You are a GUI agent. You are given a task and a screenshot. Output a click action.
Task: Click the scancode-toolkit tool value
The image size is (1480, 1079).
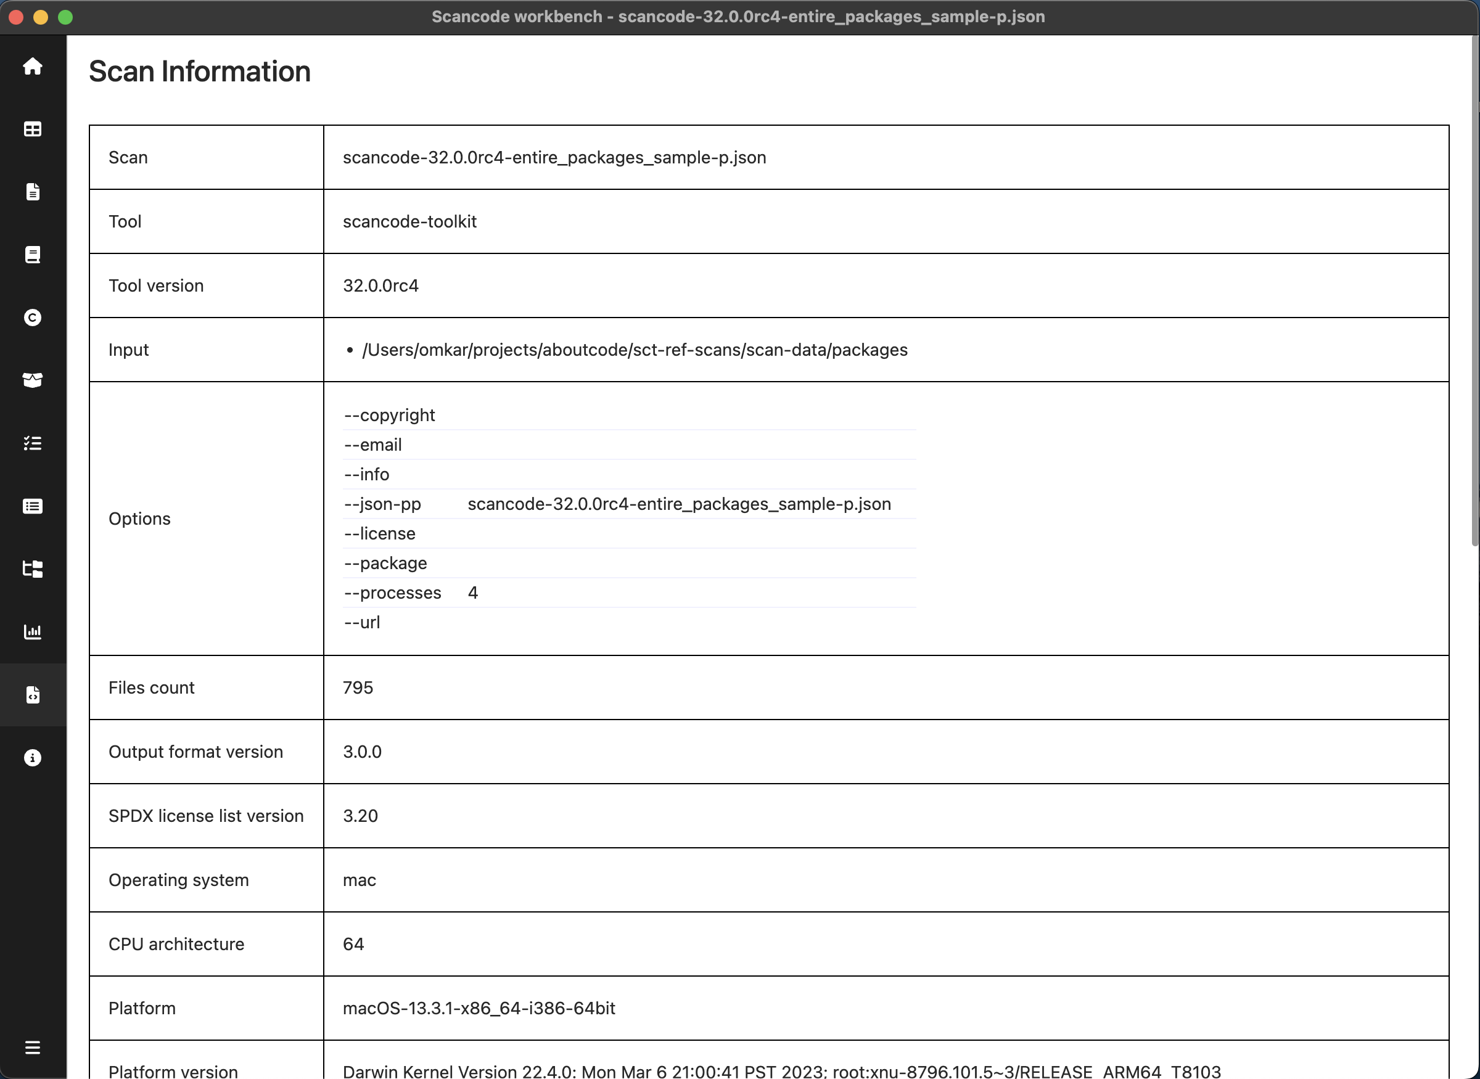click(x=409, y=221)
